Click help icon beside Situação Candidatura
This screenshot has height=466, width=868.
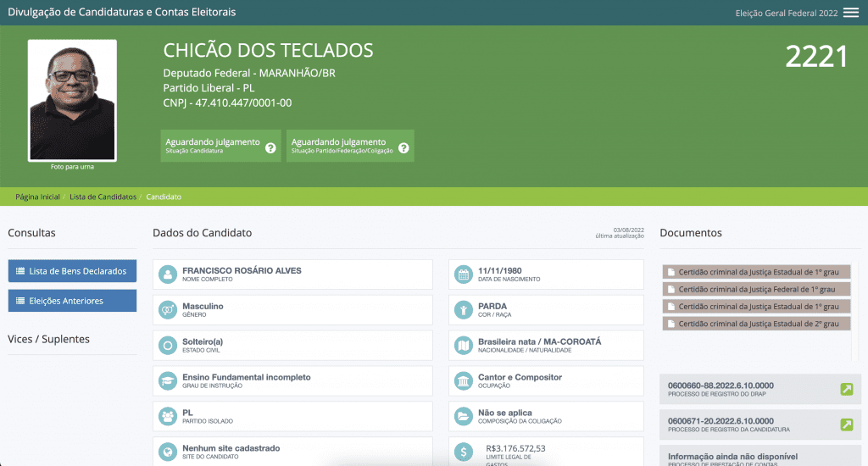tap(270, 148)
